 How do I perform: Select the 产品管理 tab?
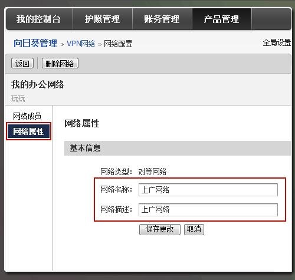(222, 19)
